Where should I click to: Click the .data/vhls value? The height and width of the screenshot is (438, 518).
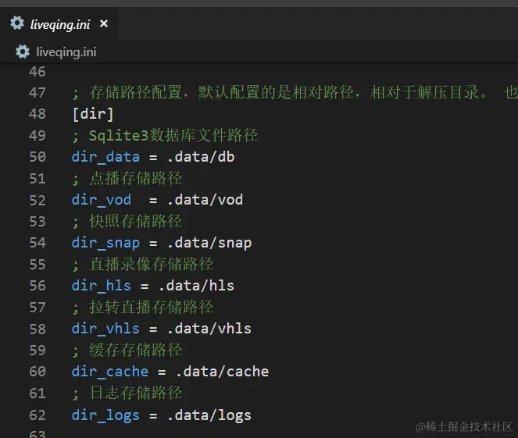(209, 329)
